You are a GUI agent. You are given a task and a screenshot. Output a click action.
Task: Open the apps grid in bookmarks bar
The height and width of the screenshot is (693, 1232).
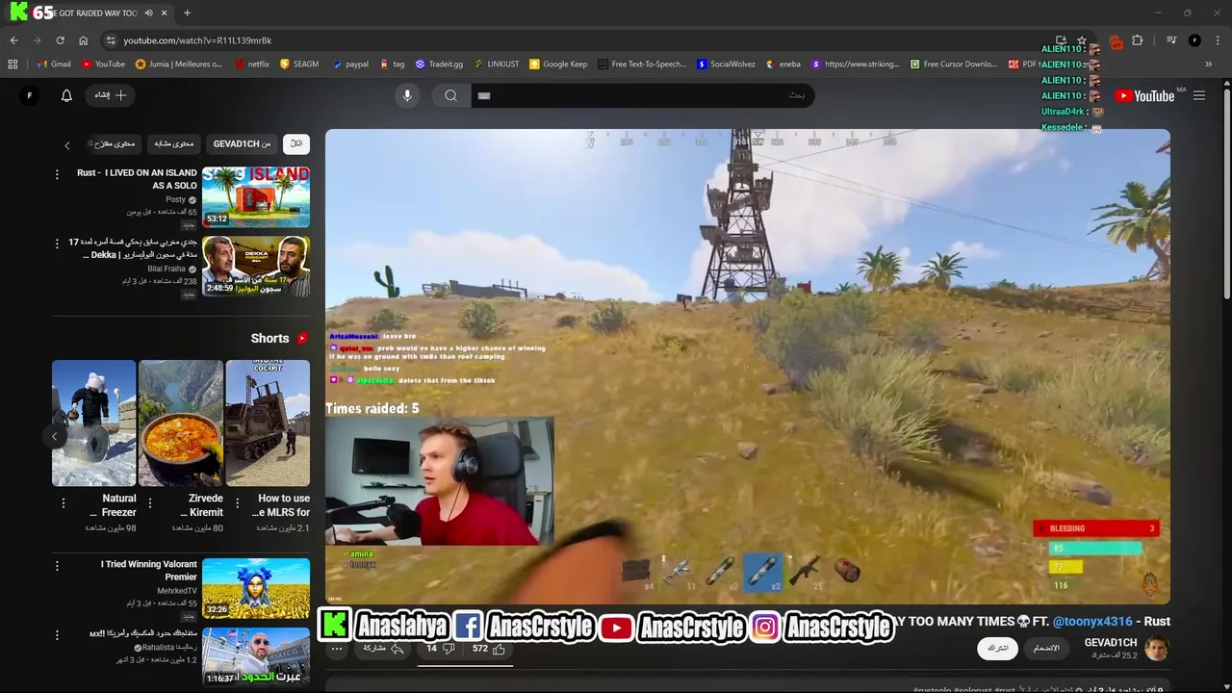13,64
